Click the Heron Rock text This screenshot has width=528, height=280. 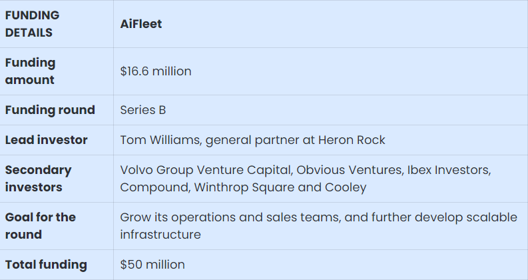(352, 140)
